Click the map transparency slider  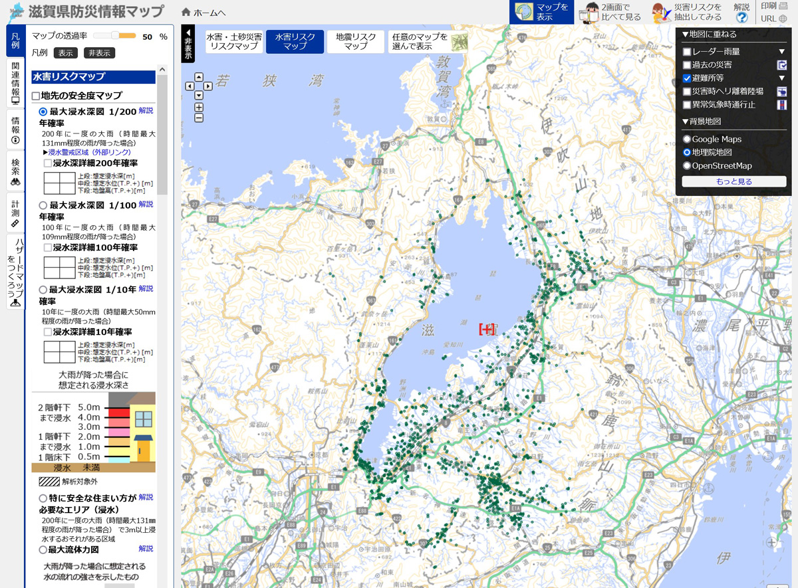coord(114,36)
